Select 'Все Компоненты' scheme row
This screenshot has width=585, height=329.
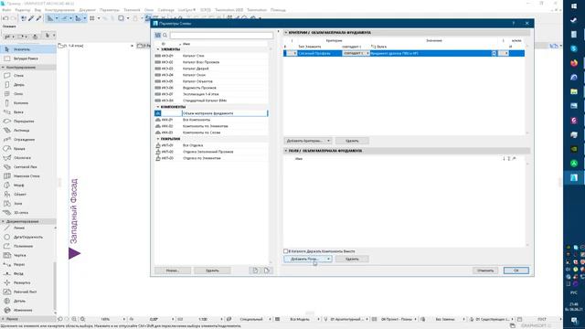[211, 120]
